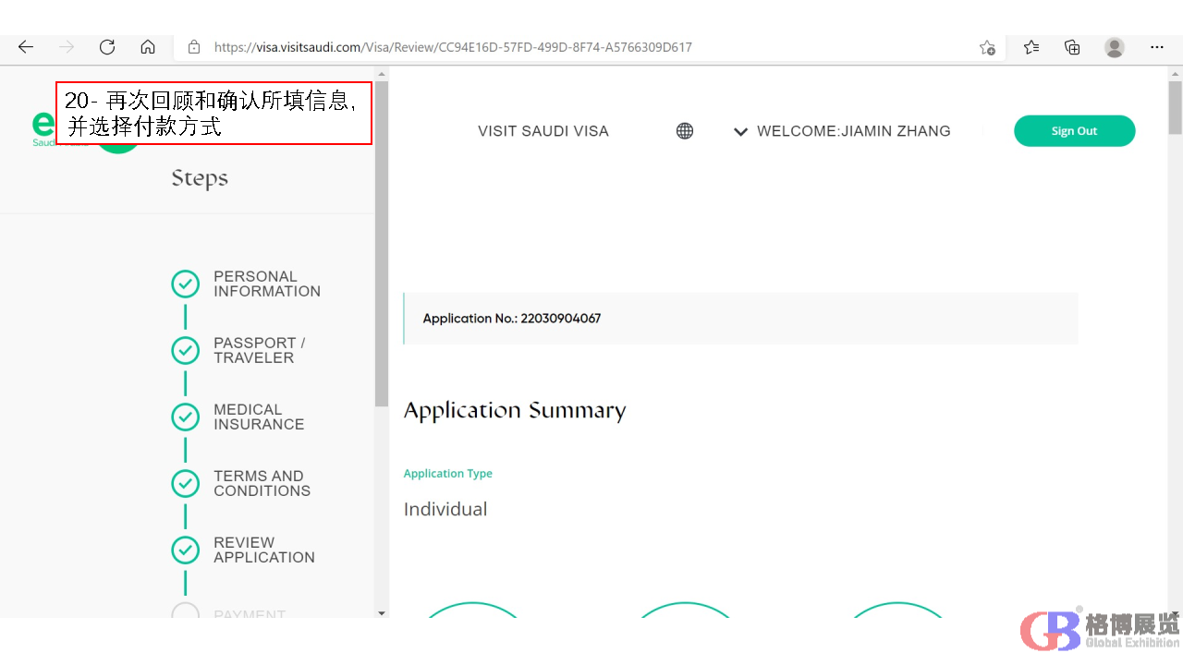Image resolution: width=1183 pixels, height=665 pixels.
Task: Select the Personal Information step checkmark
Action: (x=186, y=284)
